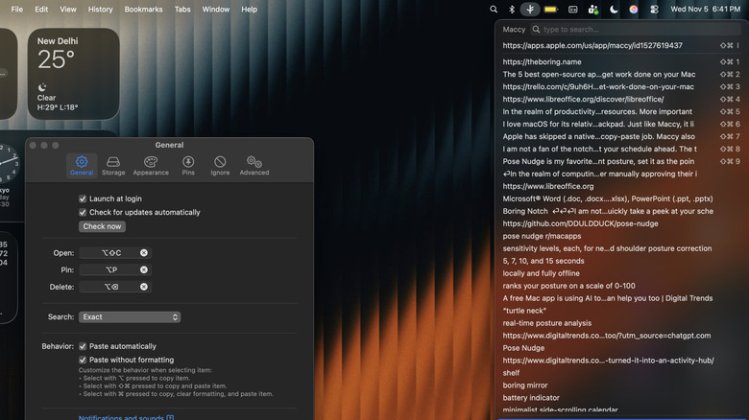Open the Bookmarks menu
Screen dimensions: 749x420
[143, 9]
